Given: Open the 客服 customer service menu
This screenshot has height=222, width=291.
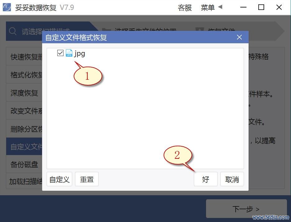Looking at the screenshot, I should [185, 7].
